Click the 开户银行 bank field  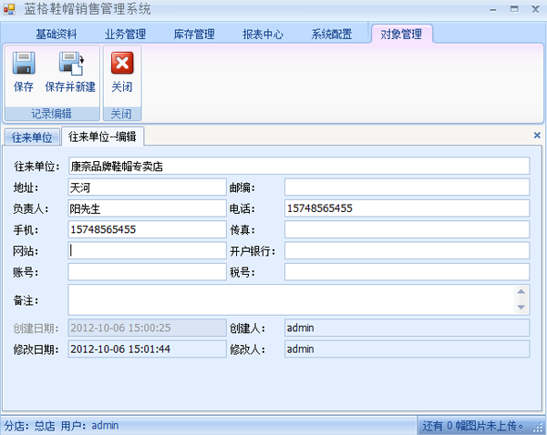point(407,250)
